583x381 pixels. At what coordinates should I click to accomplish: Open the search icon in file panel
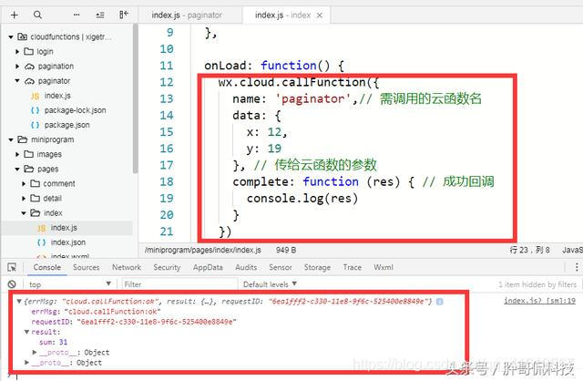37,15
